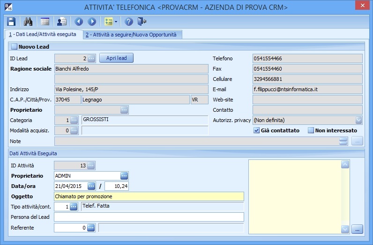Open lookup button next to ID Lead

coord(91,58)
